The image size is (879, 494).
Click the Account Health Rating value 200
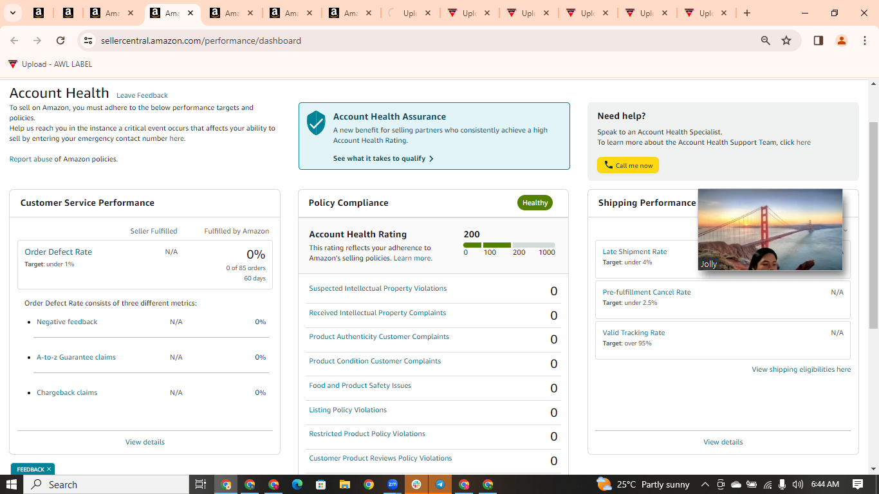pyautogui.click(x=472, y=234)
